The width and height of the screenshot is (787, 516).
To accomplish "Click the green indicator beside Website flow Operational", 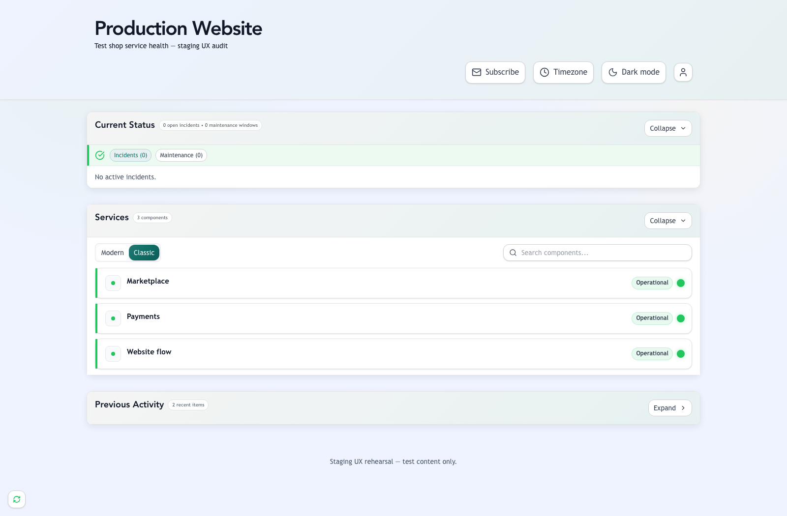I will coord(681,354).
